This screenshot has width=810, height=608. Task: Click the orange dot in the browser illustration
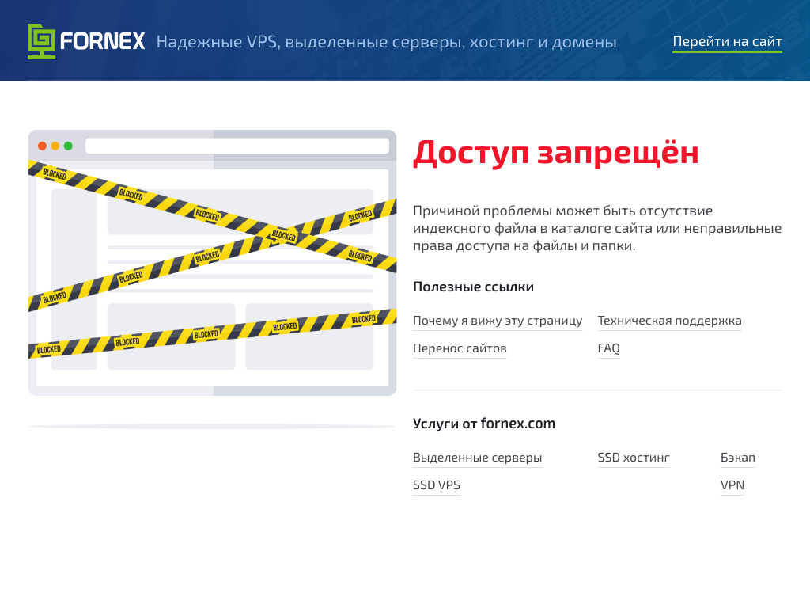[x=55, y=146]
